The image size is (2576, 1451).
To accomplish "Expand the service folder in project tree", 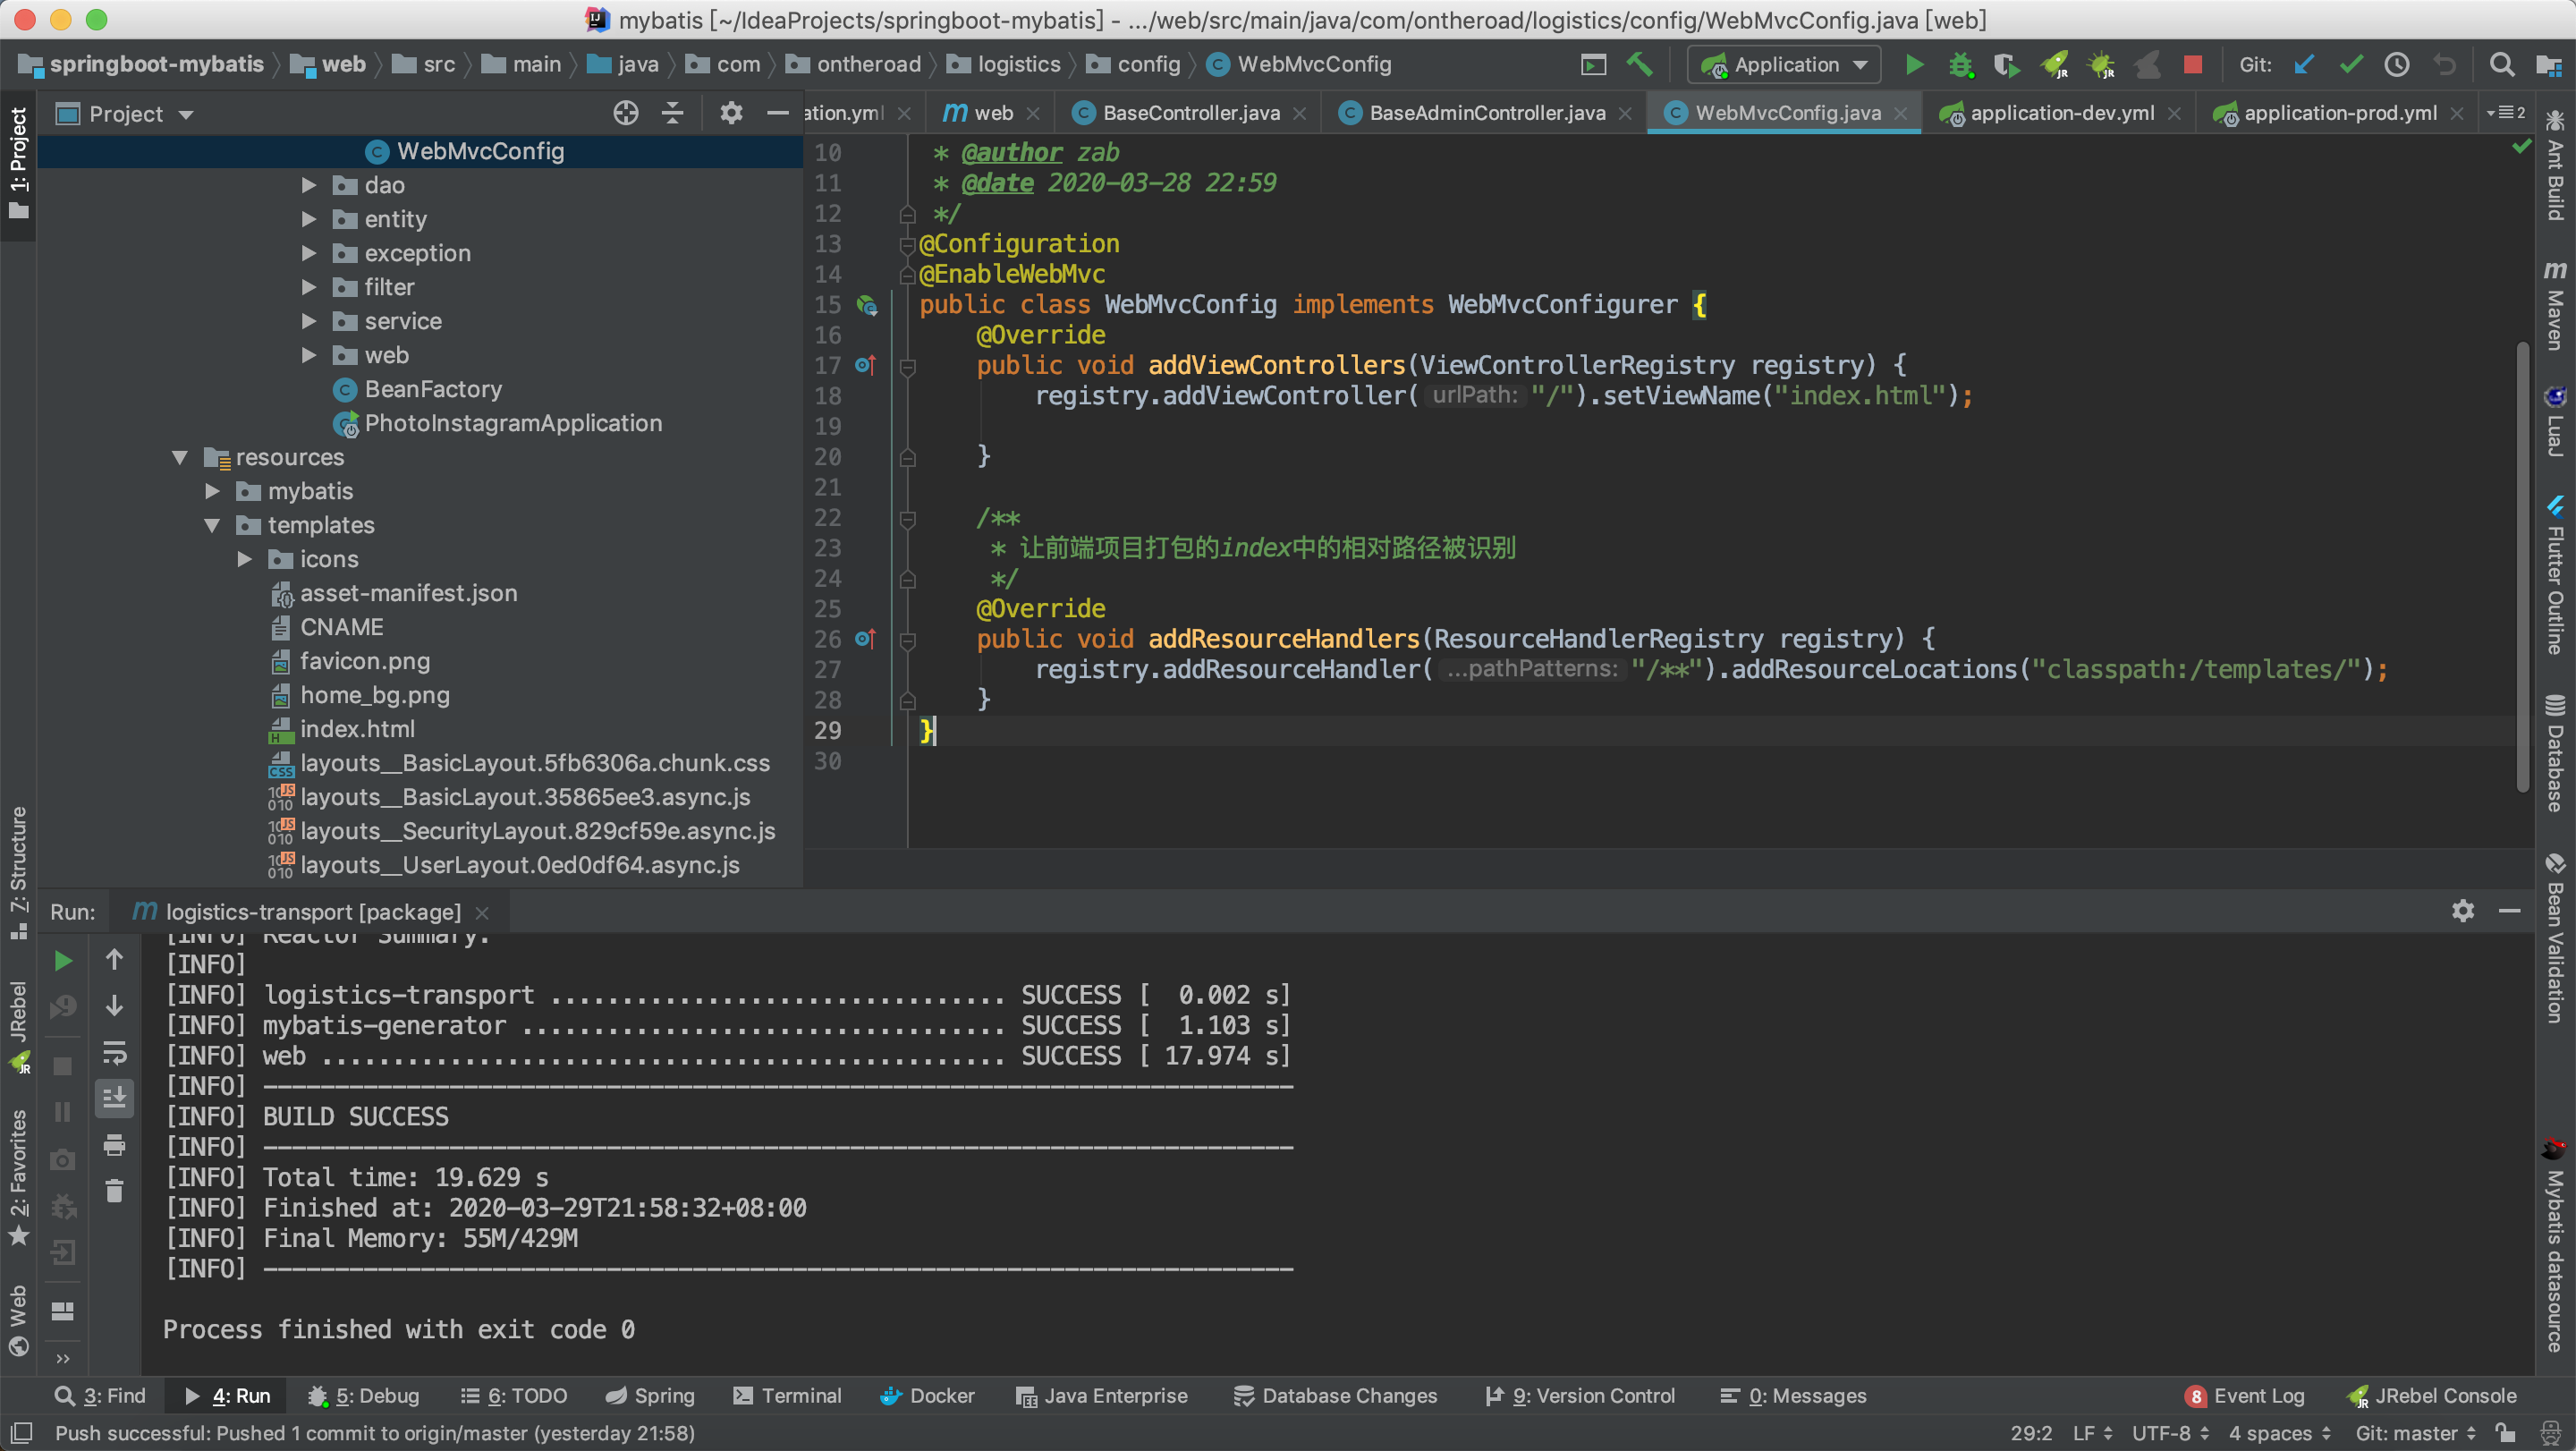I will point(309,321).
